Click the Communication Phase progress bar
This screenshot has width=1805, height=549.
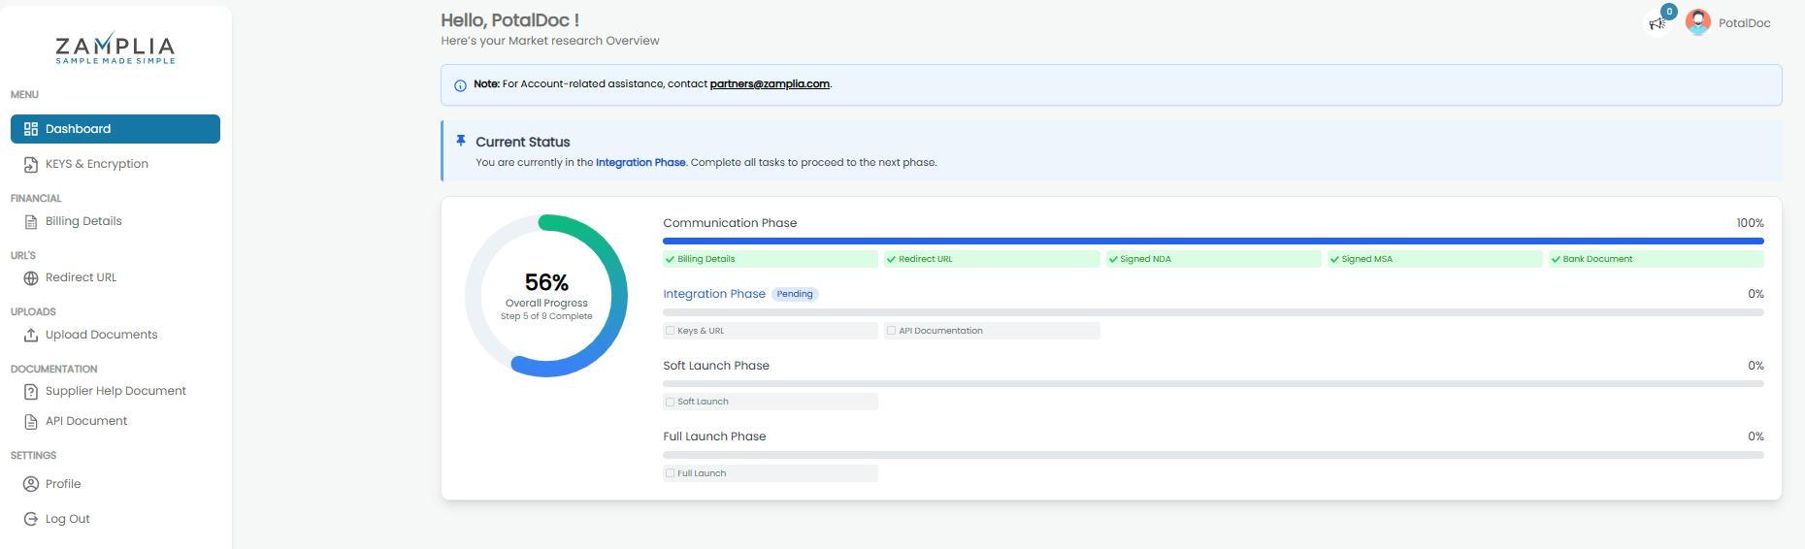point(1213,241)
